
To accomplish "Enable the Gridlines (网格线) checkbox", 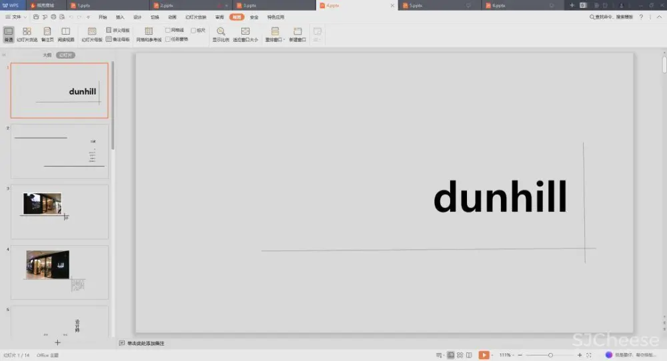I will click(x=168, y=30).
